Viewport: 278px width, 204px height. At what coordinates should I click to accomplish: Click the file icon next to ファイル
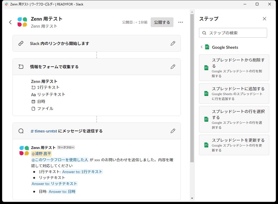[33, 109]
